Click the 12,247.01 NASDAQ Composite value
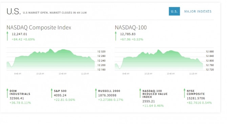This screenshot has width=227, height=124. coord(19,34)
